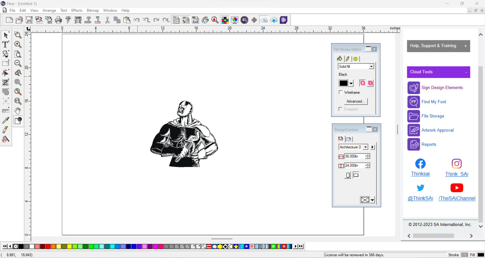Click the Copy icon in toolbar

pyautogui.click(x=117, y=20)
